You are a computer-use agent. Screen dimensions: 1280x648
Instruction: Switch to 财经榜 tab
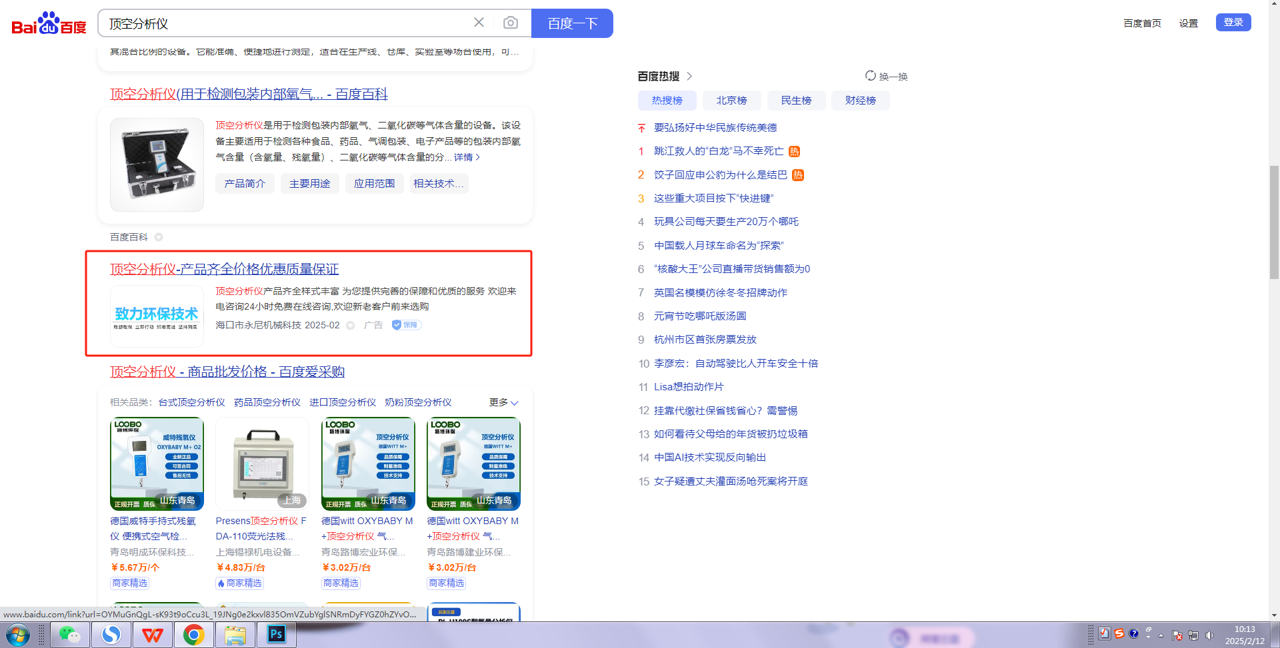coord(860,101)
